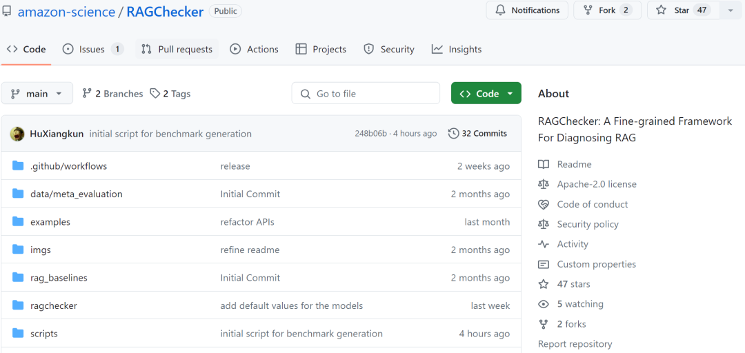This screenshot has width=745, height=353.
Task: View the 2 Branches link
Action: [112, 94]
